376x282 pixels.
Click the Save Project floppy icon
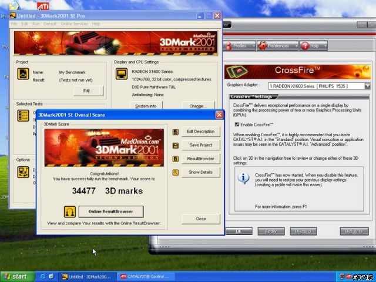point(176,146)
